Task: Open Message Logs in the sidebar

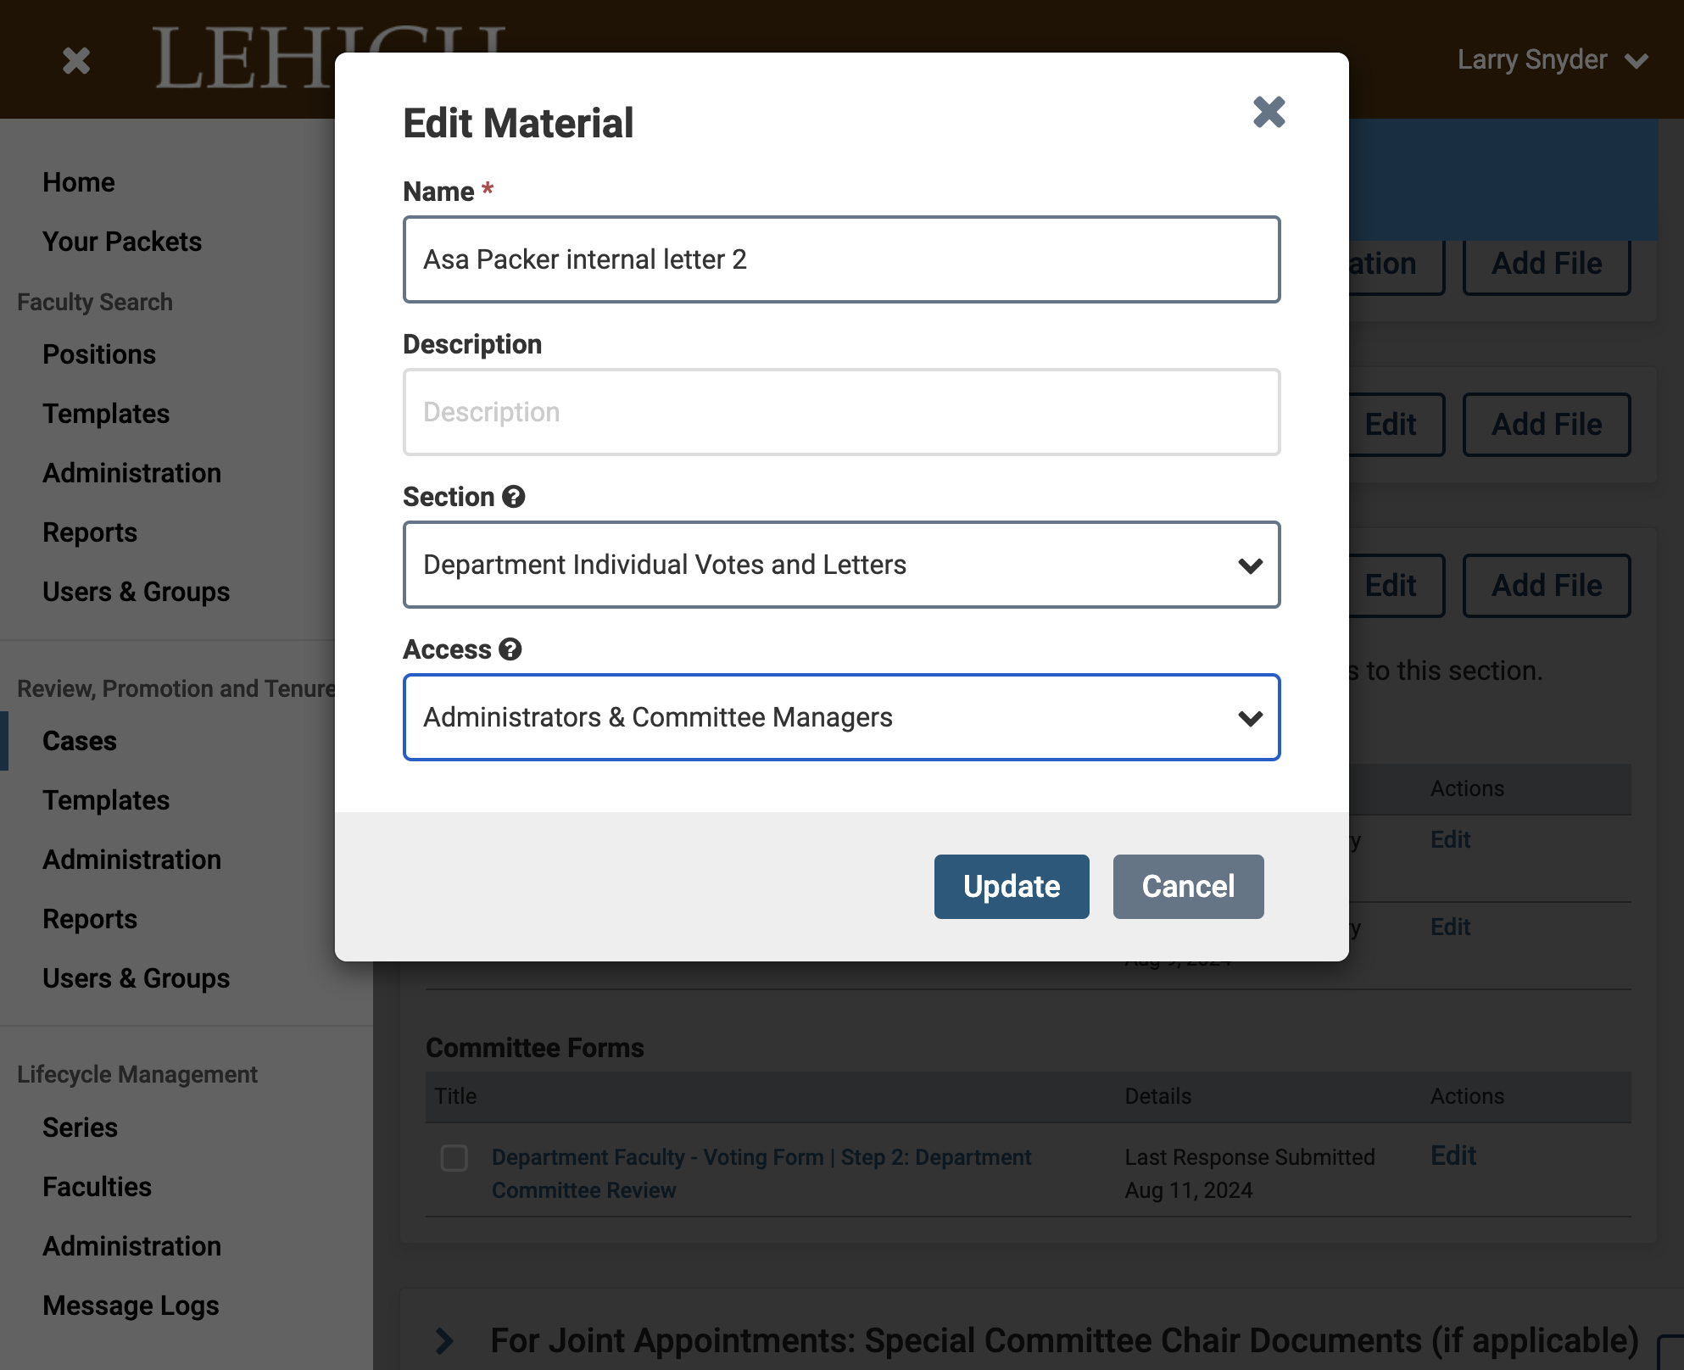Action: (131, 1306)
